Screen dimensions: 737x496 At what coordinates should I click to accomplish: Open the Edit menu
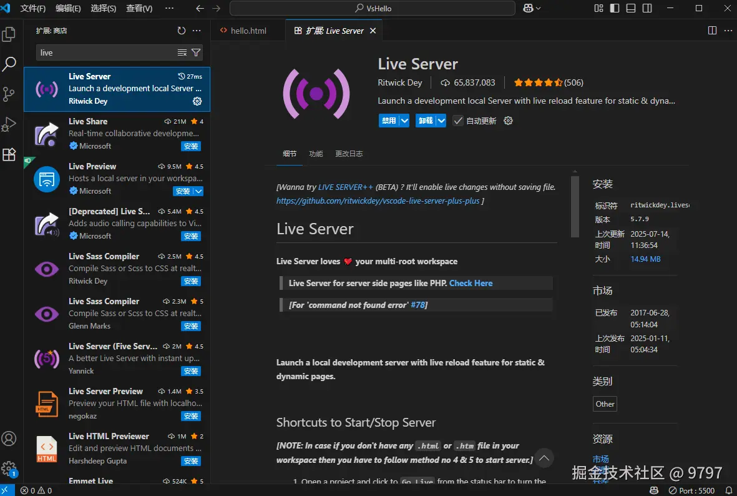click(68, 9)
